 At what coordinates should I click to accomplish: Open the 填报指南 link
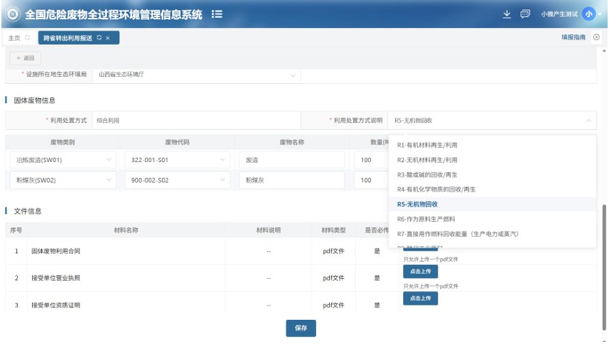pos(573,37)
